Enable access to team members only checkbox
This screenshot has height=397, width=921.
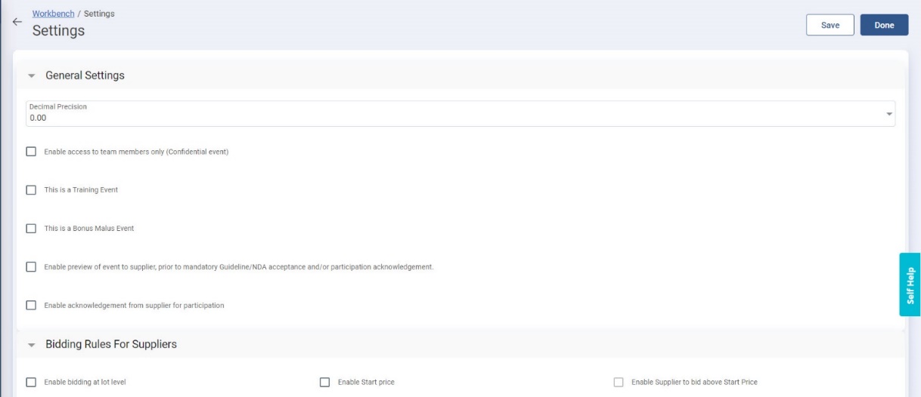pyautogui.click(x=31, y=152)
